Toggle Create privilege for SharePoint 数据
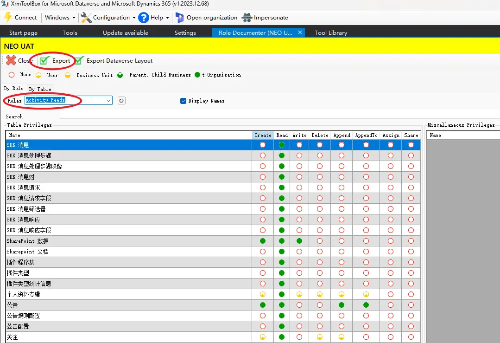 (263, 241)
